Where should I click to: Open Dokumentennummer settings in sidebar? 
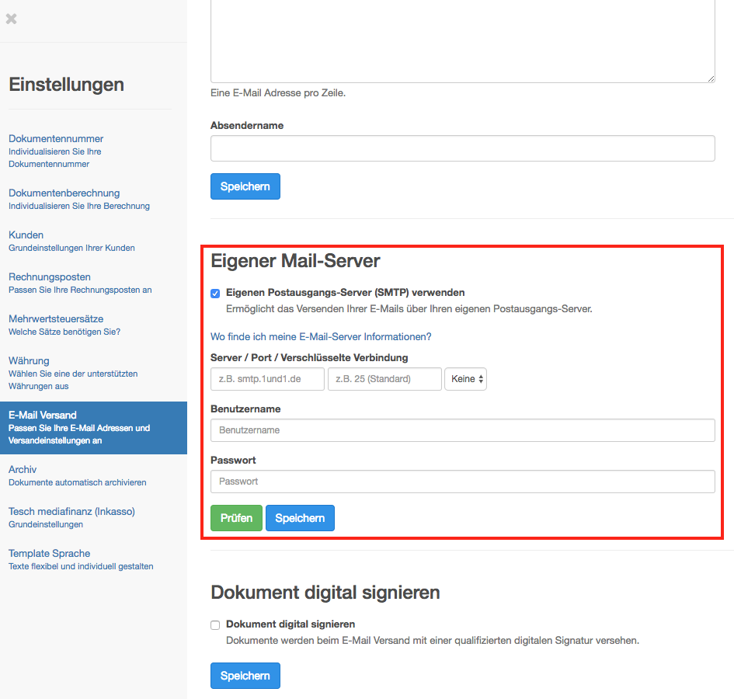pos(56,139)
